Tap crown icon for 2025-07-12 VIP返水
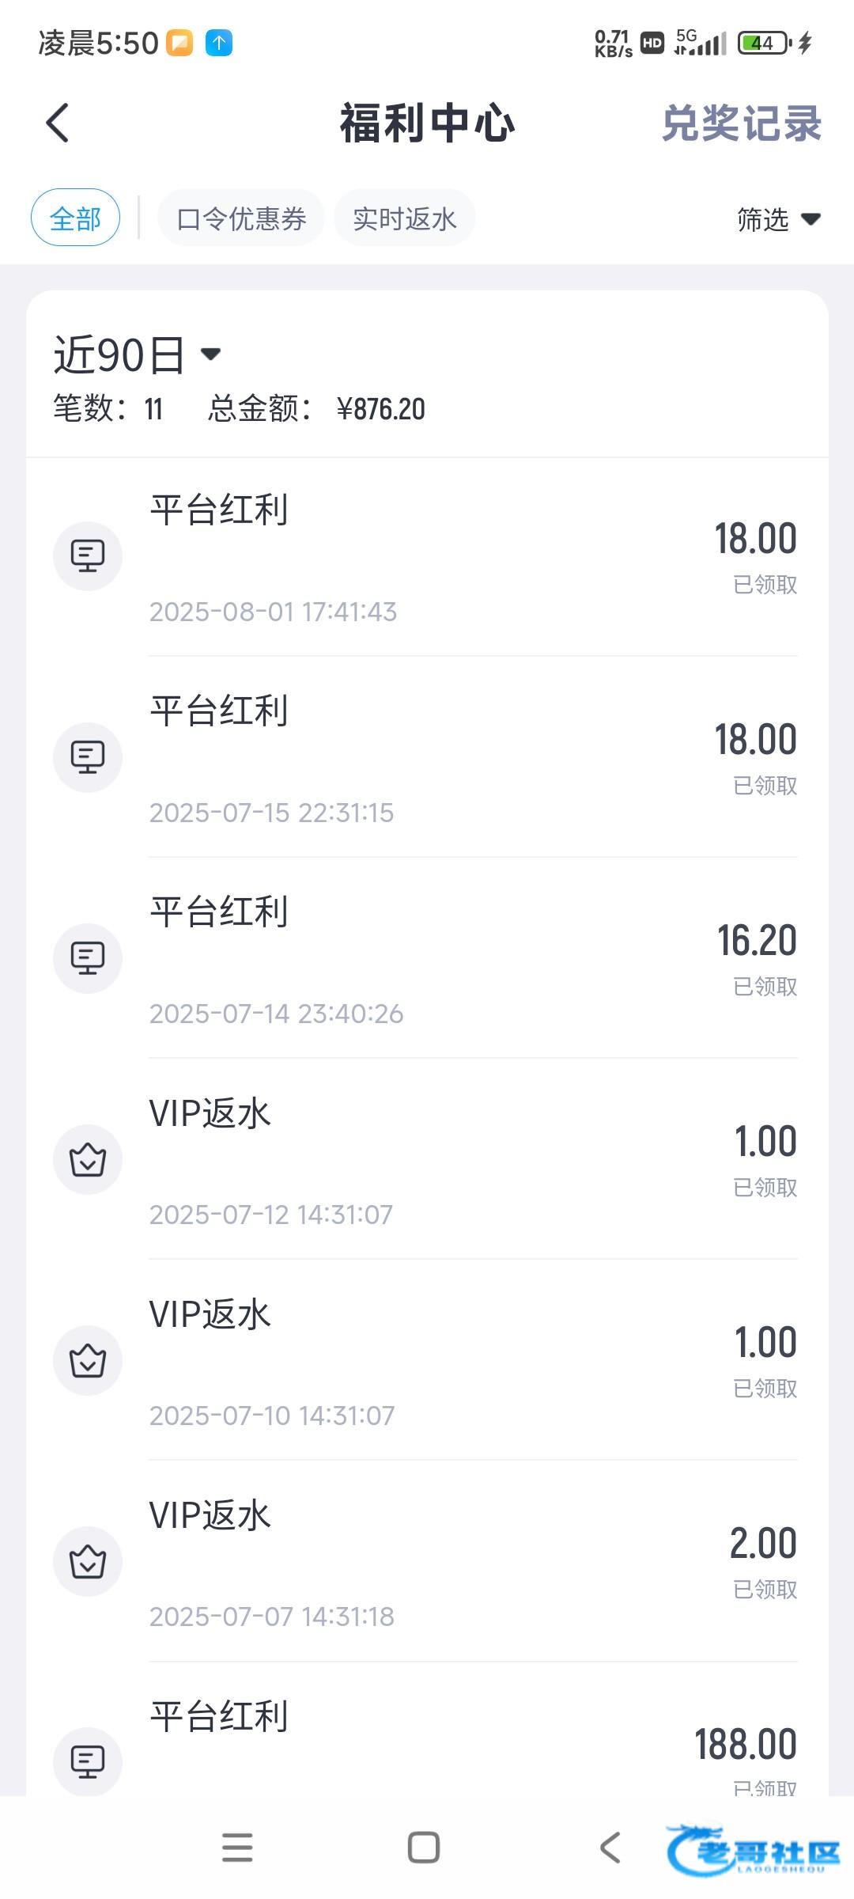The height and width of the screenshot is (1899, 854). tap(88, 1159)
